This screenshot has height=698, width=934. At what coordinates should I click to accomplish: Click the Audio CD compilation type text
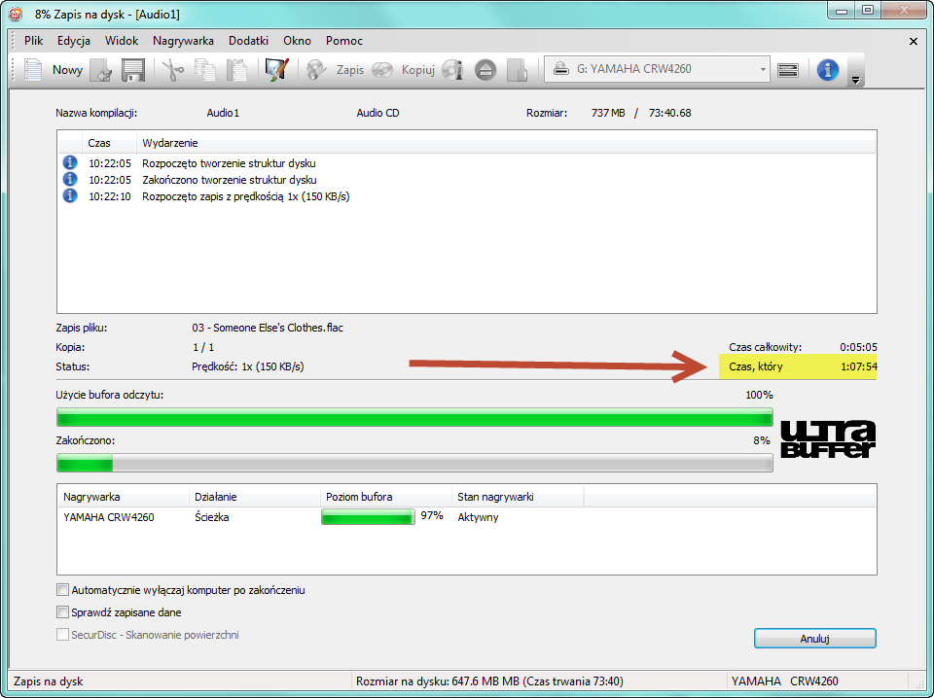coord(377,113)
